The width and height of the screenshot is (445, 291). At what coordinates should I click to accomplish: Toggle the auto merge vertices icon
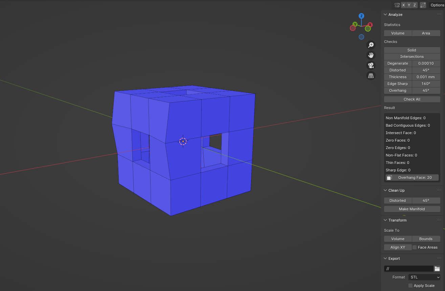click(423, 5)
